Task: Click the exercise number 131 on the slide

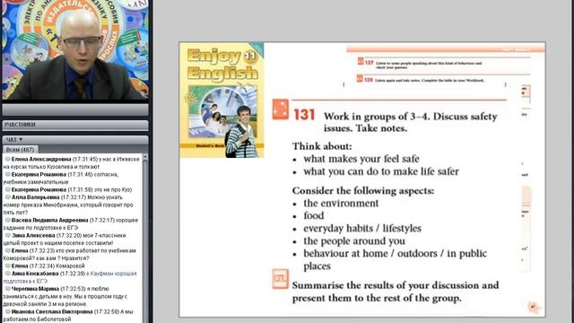Action: pos(304,115)
